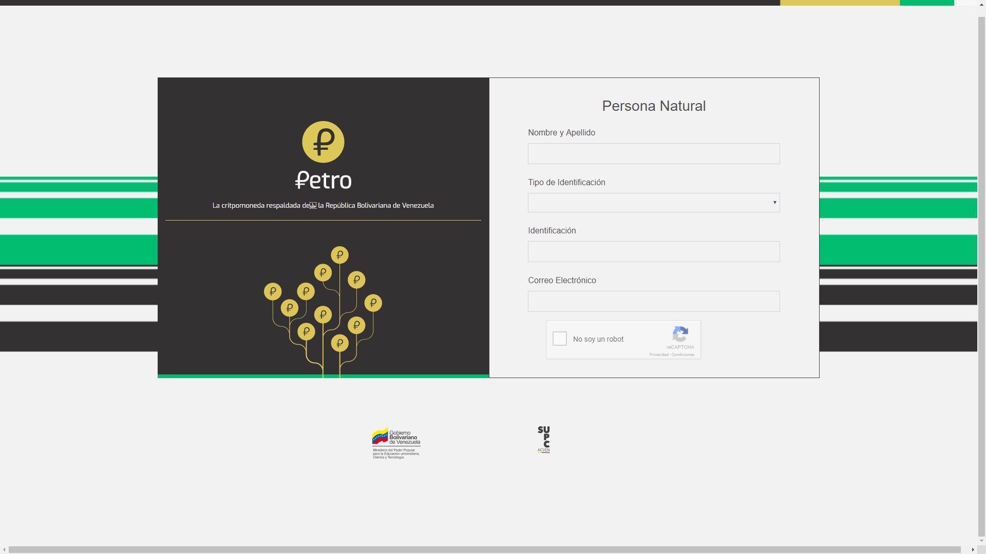Open the reCAPTCHA Condiciones link
Viewport: 986px width, 554px height.
pyautogui.click(x=683, y=354)
